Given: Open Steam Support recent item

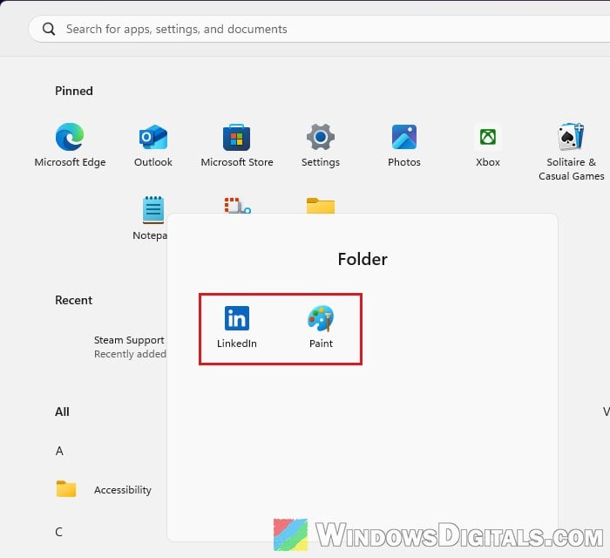Looking at the screenshot, I should click(x=129, y=347).
